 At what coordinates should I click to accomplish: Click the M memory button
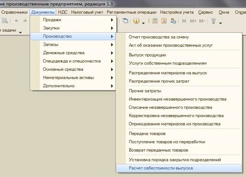[x=184, y=21]
